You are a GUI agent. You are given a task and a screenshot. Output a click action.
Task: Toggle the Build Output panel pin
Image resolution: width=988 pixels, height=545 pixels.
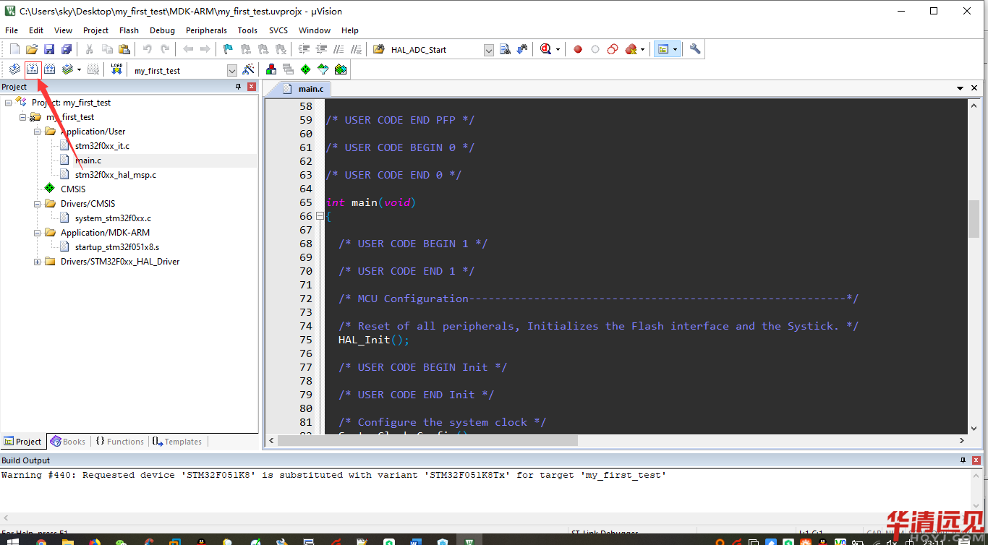point(963,460)
